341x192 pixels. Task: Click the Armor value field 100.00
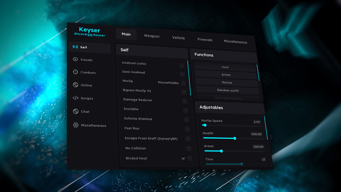pyautogui.click(x=258, y=147)
